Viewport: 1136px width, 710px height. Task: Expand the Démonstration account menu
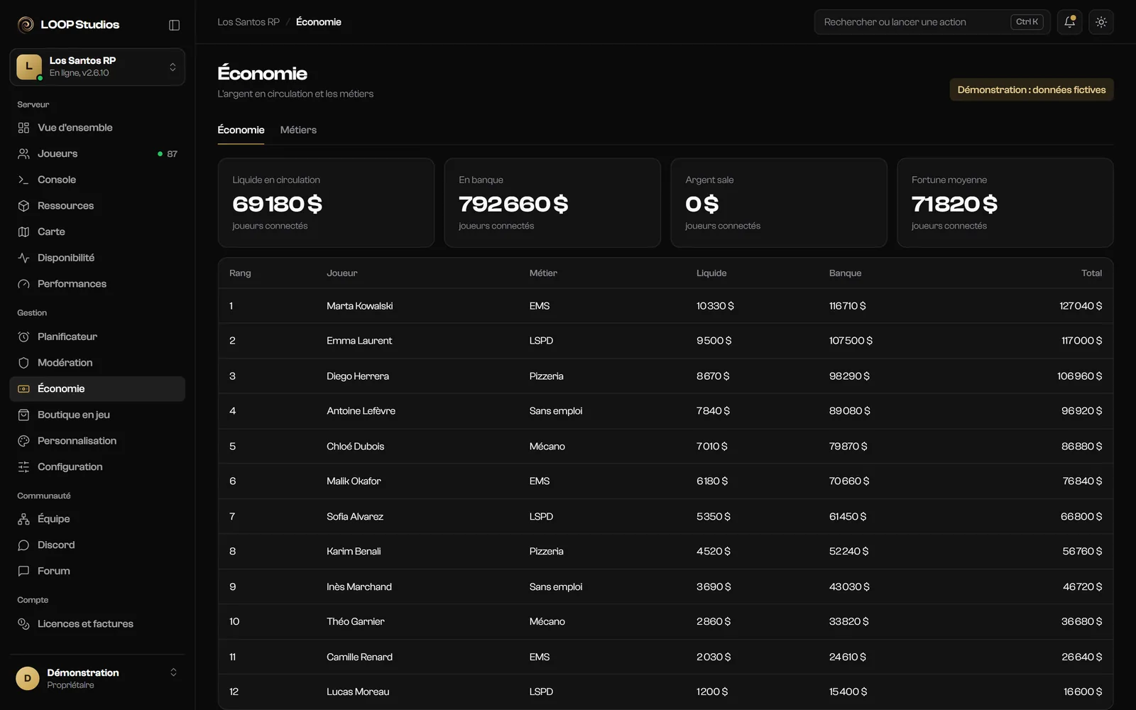tap(97, 678)
